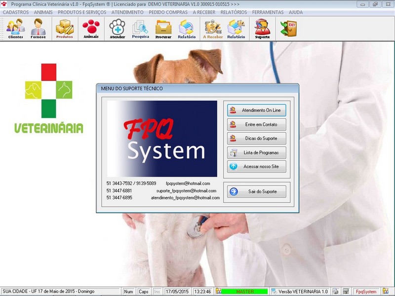The height and width of the screenshot is (296, 395).
Task: Open the Fornece suppliers icon
Action: tap(39, 29)
